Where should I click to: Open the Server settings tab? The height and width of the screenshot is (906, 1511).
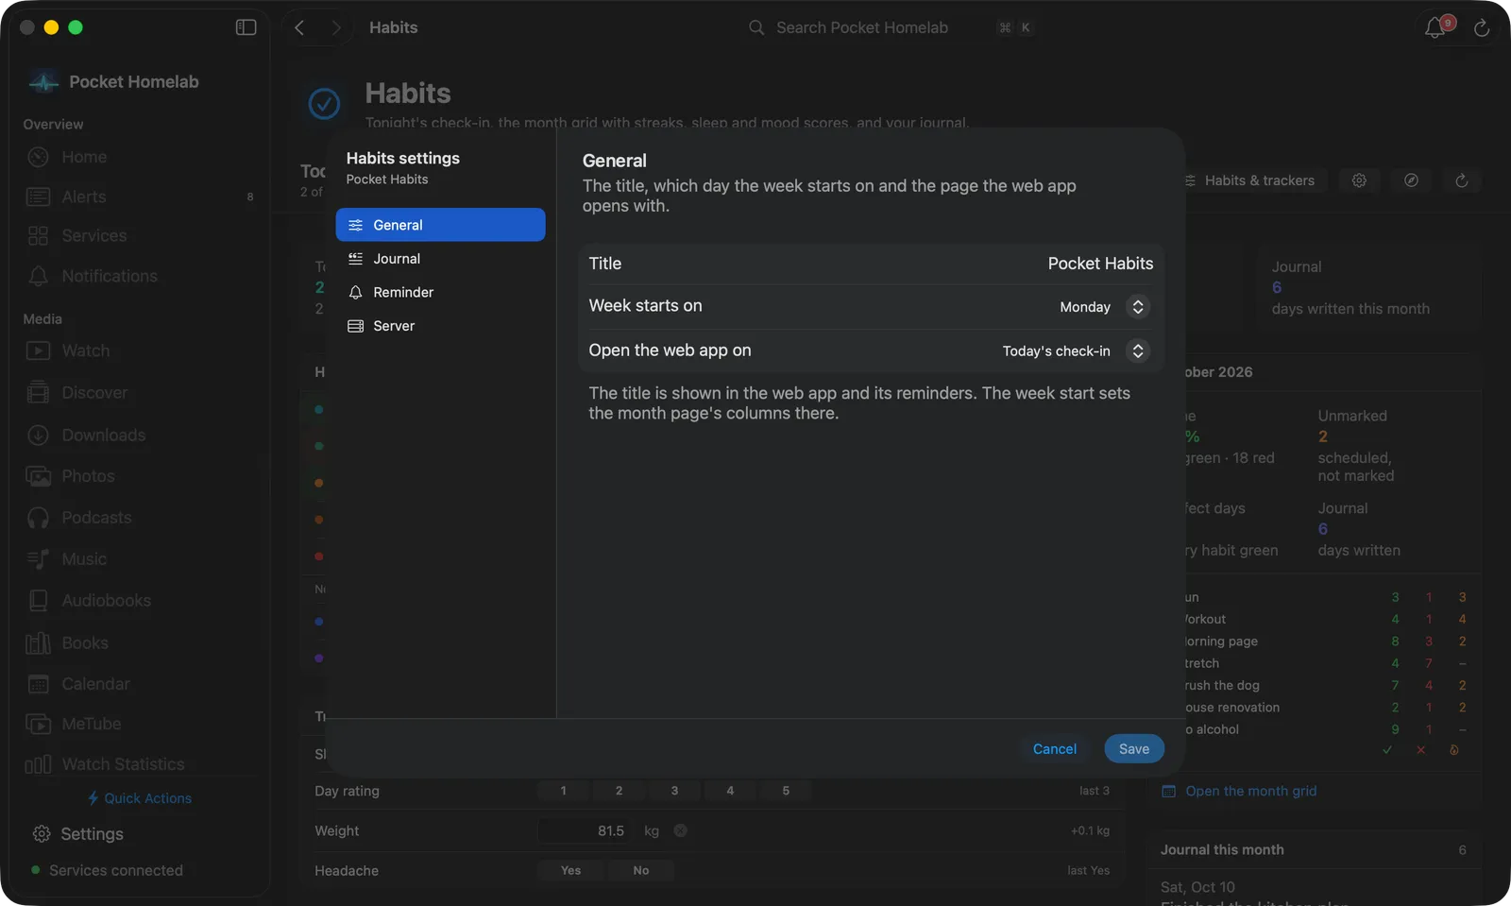click(440, 326)
